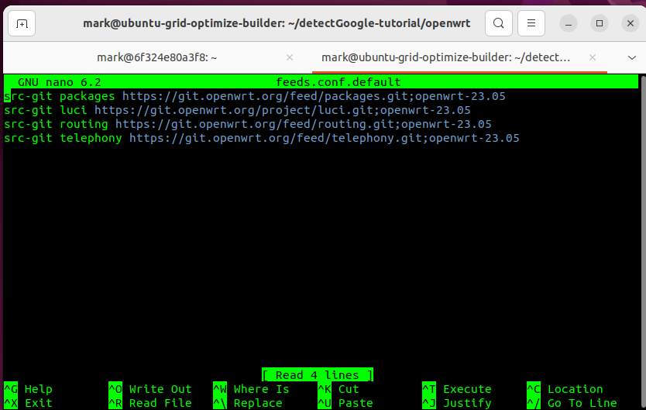Expand the tab list dropdown arrow
Screen dimensions: 646x410
click(631, 57)
